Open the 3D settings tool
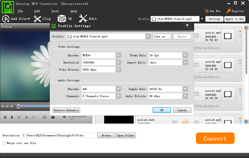This screenshot has width=249, height=158. pos(61,19)
